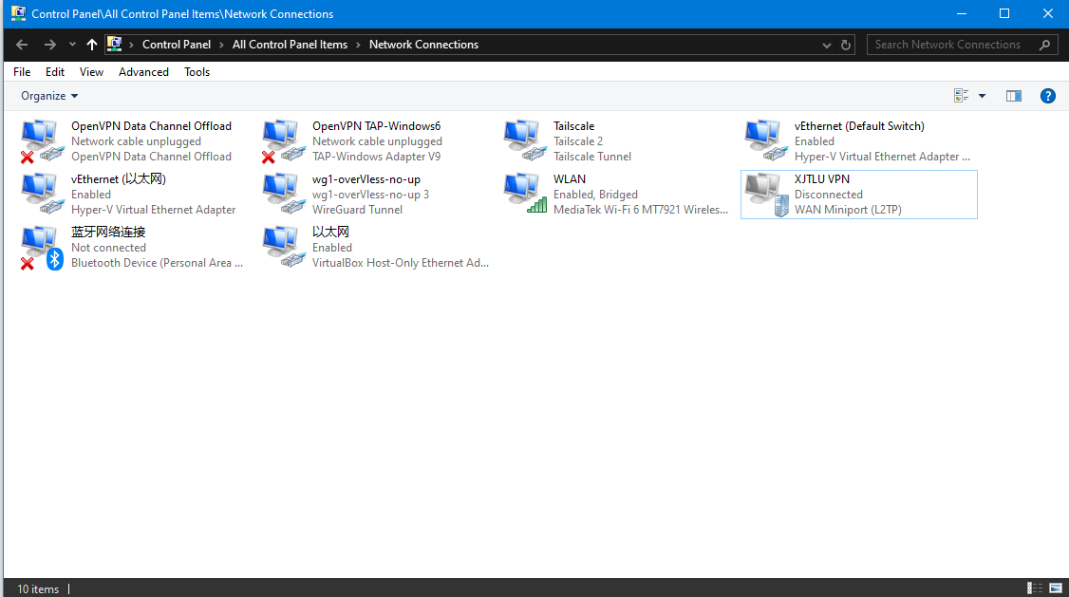This screenshot has width=1069, height=597.
Task: Click the WireGuard Tunnel description text
Action: [357, 209]
